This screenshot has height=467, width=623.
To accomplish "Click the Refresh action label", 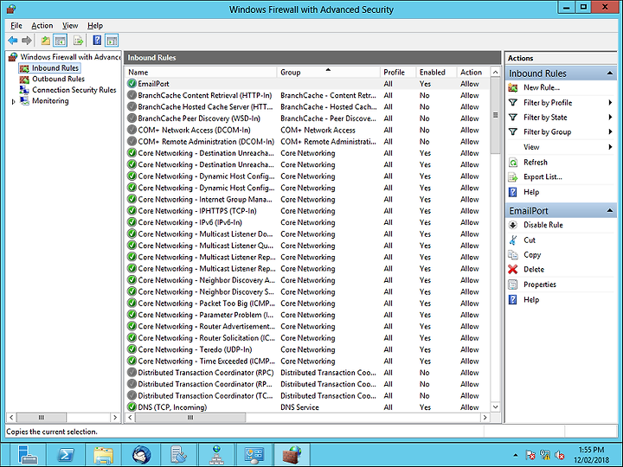I will (x=536, y=163).
